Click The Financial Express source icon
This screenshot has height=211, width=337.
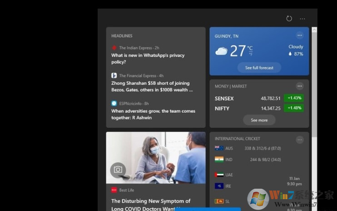click(x=114, y=75)
